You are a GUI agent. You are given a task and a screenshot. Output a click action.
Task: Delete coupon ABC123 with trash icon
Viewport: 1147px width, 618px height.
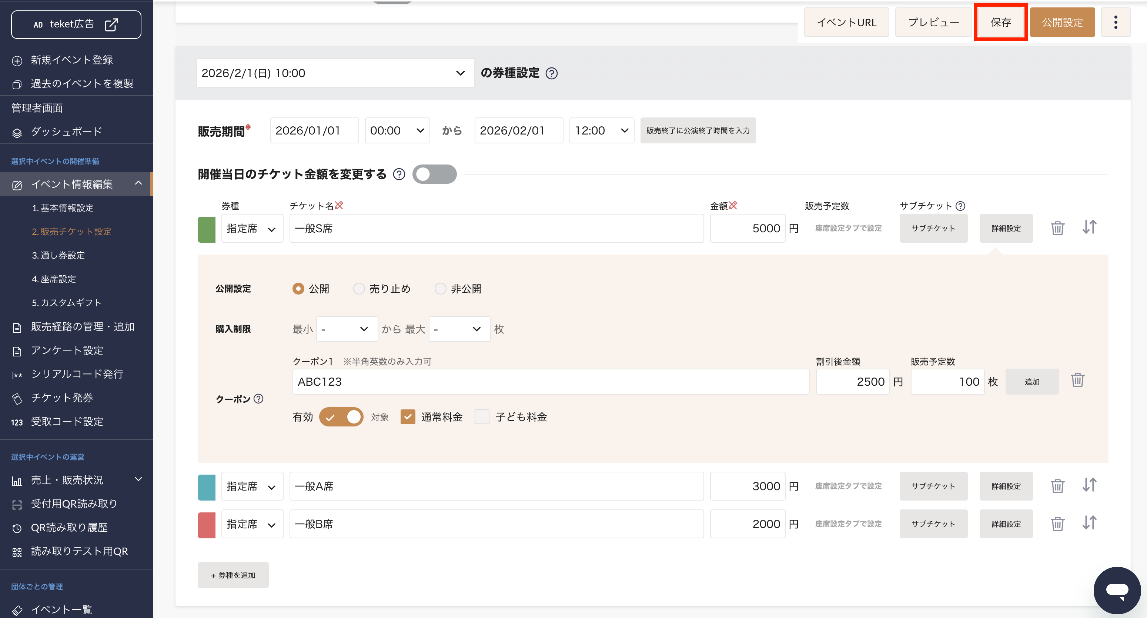(x=1077, y=381)
